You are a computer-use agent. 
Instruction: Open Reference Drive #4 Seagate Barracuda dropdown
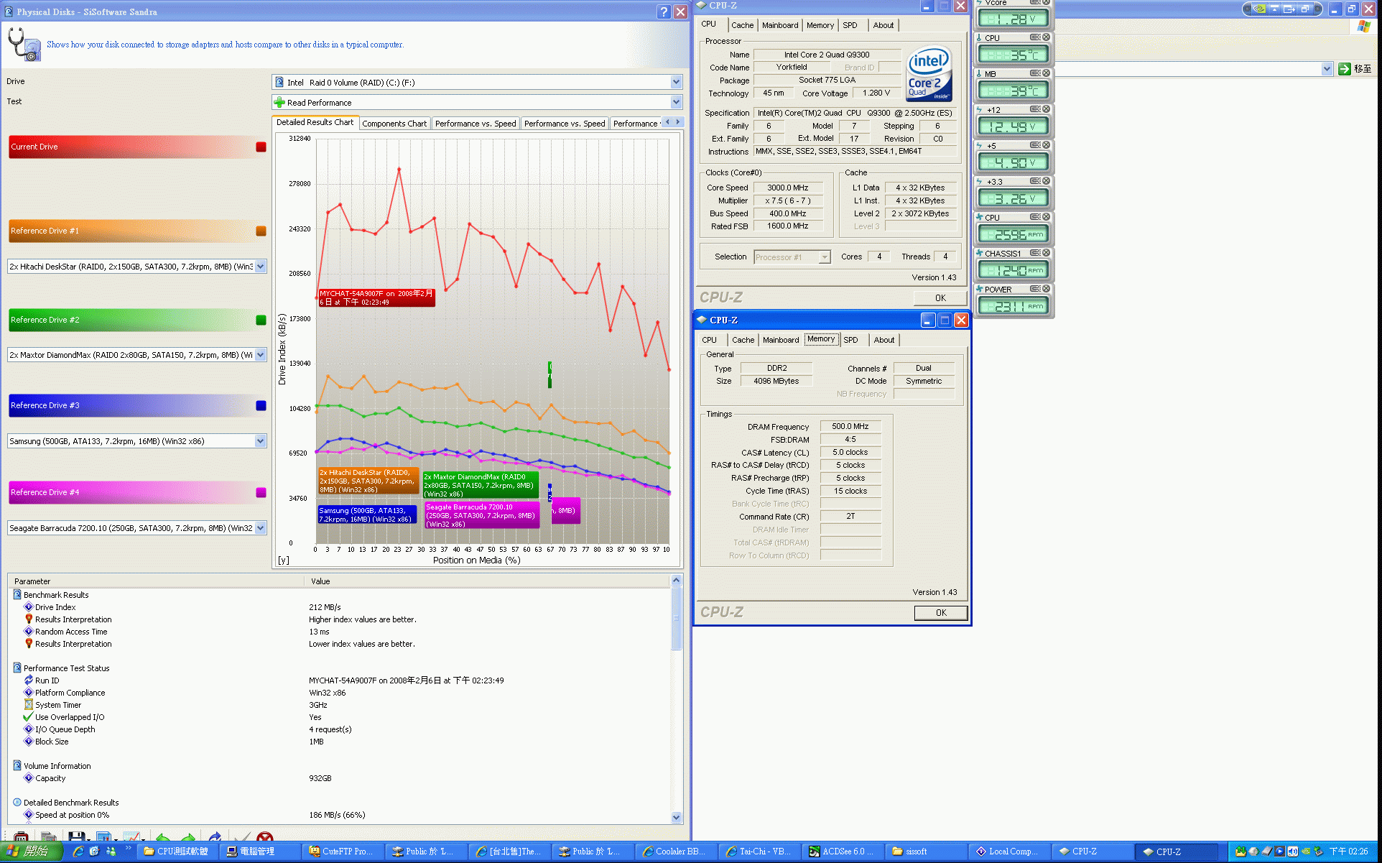[261, 527]
